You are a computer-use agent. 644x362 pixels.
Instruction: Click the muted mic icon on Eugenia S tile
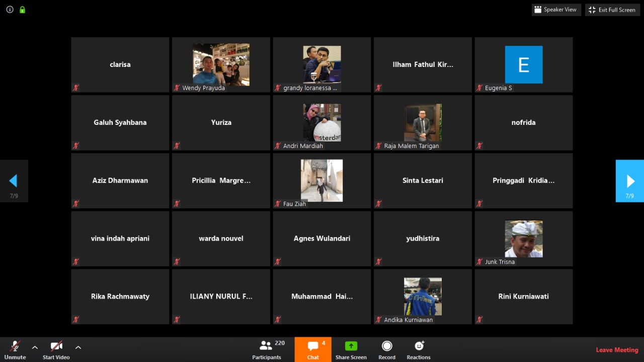click(479, 88)
